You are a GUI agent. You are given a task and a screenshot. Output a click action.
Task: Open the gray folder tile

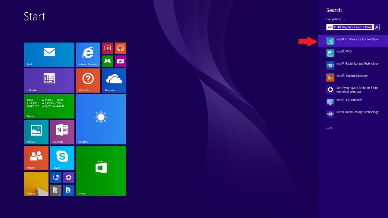(56, 191)
